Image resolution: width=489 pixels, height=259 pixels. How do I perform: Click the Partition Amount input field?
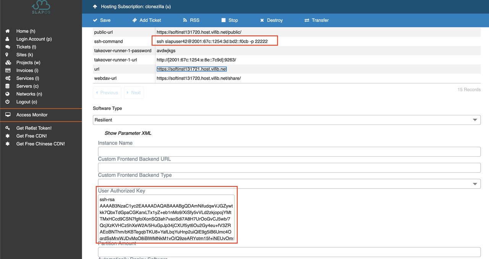tap(289, 252)
